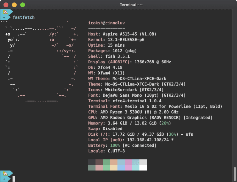Click the 'icaksh@cinnaluv' user host line
This screenshot has width=237, height=182.
[106, 23]
